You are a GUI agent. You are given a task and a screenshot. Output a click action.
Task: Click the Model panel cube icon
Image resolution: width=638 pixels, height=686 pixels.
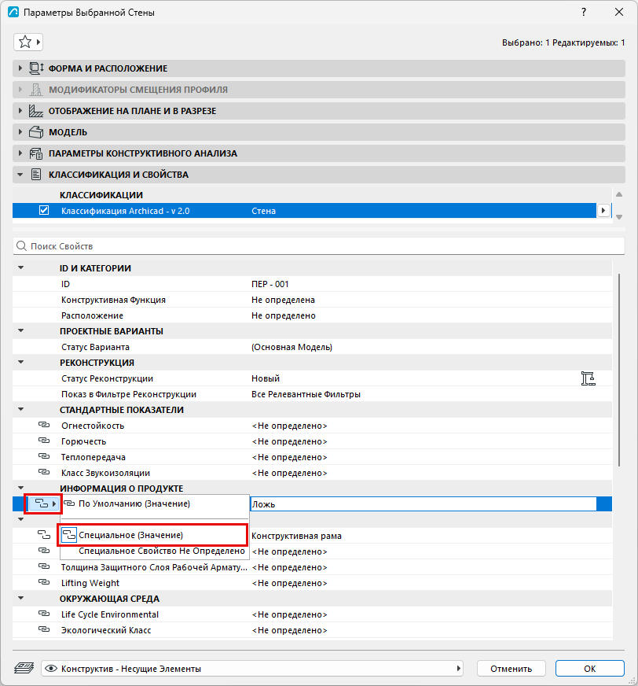36,132
